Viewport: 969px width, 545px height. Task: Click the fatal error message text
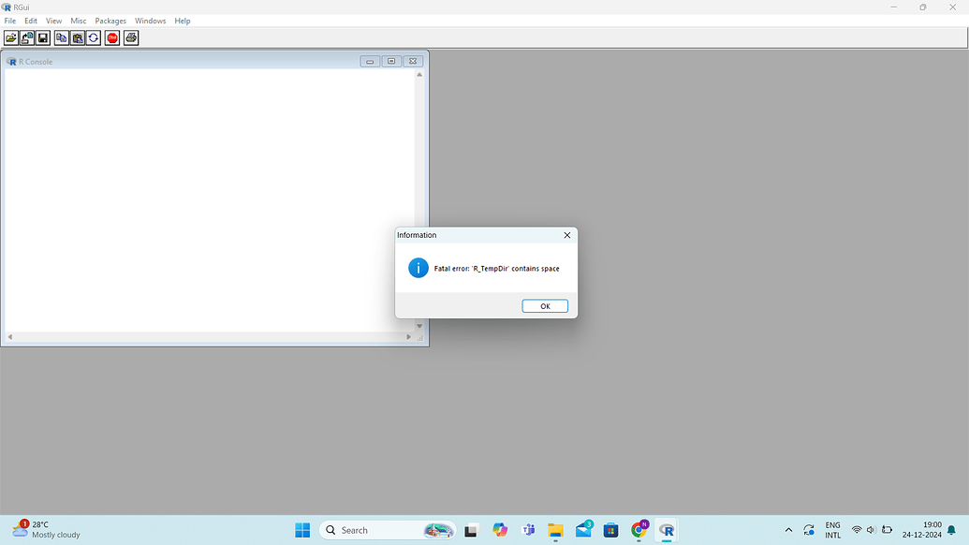tap(496, 268)
